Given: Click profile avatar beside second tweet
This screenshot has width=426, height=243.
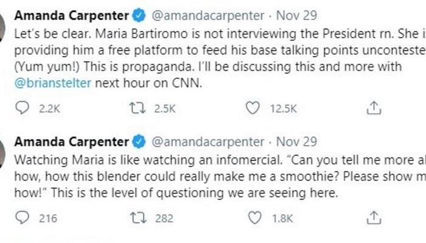Looking at the screenshot, I should [x=2, y=151].
